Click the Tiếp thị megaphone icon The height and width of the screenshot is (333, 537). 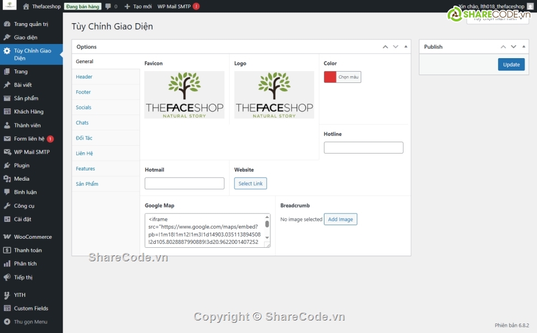click(7, 277)
